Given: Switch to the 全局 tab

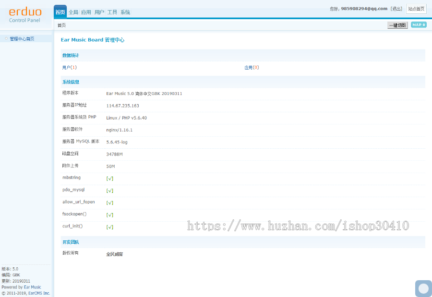Looking at the screenshot, I should 73,12.
